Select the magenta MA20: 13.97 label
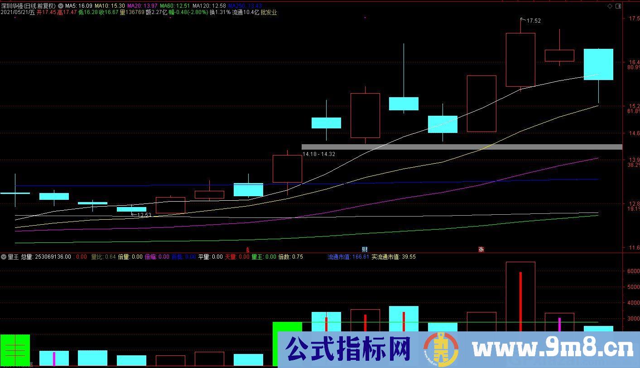 (x=142, y=6)
